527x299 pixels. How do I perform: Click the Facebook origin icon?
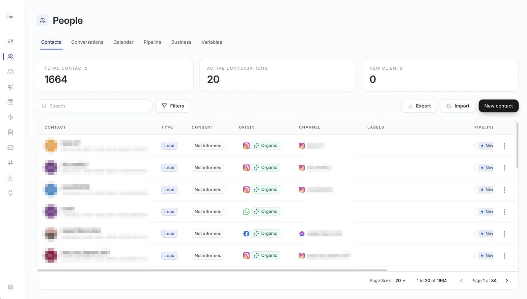point(246,234)
